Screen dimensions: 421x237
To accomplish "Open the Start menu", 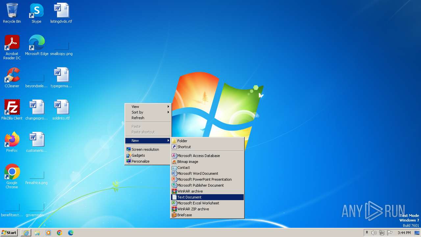I will (9, 233).
